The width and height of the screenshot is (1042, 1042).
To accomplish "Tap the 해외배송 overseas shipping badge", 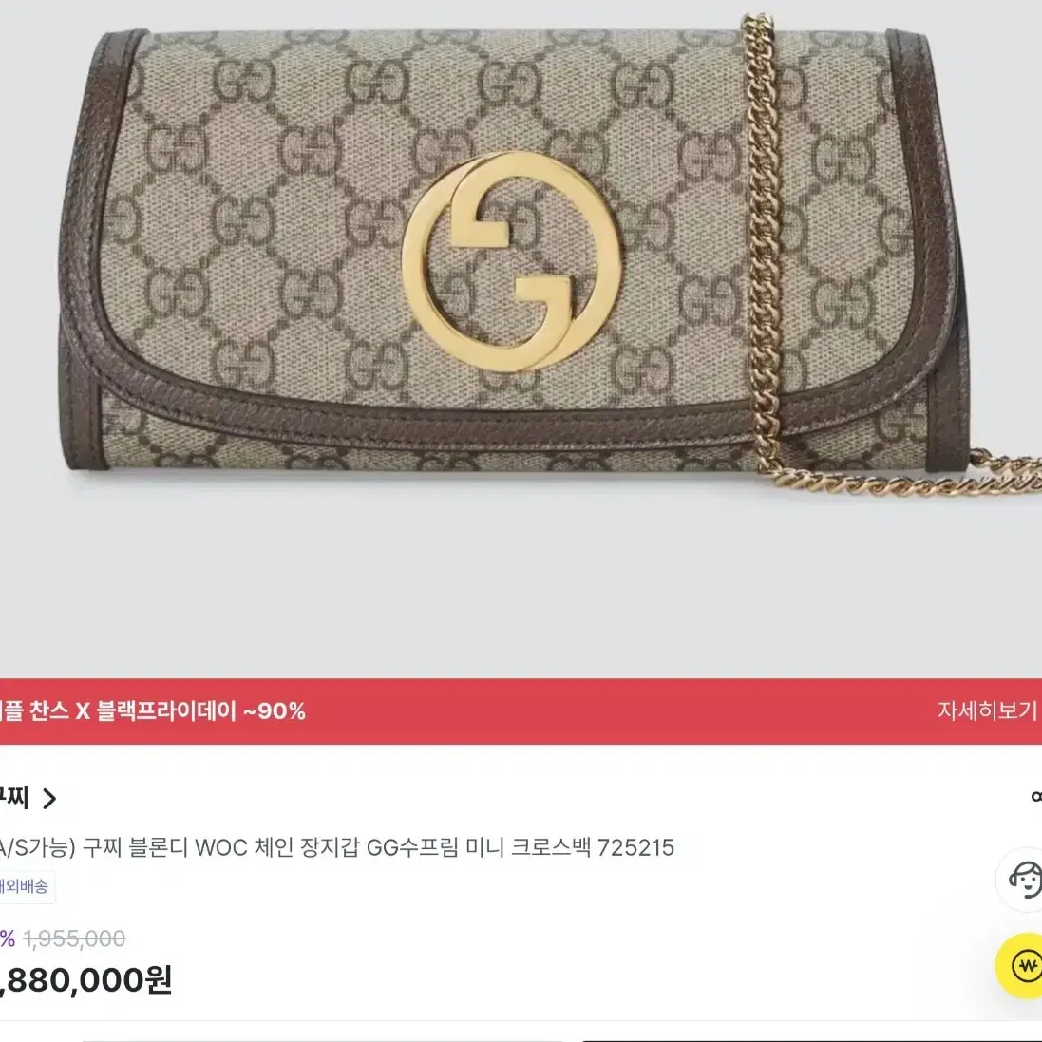I will click(x=26, y=886).
